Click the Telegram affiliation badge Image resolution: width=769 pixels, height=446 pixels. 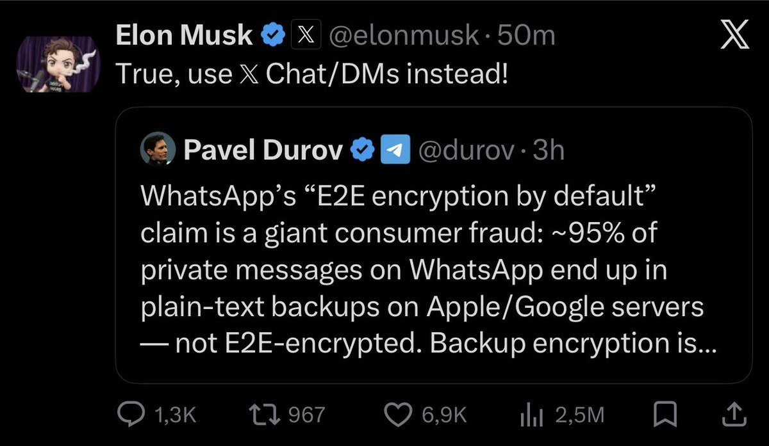[x=395, y=150]
